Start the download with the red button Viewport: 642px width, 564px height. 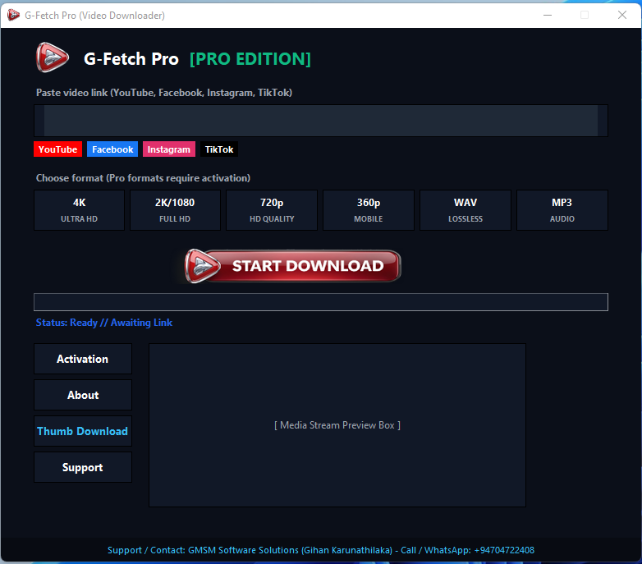292,266
